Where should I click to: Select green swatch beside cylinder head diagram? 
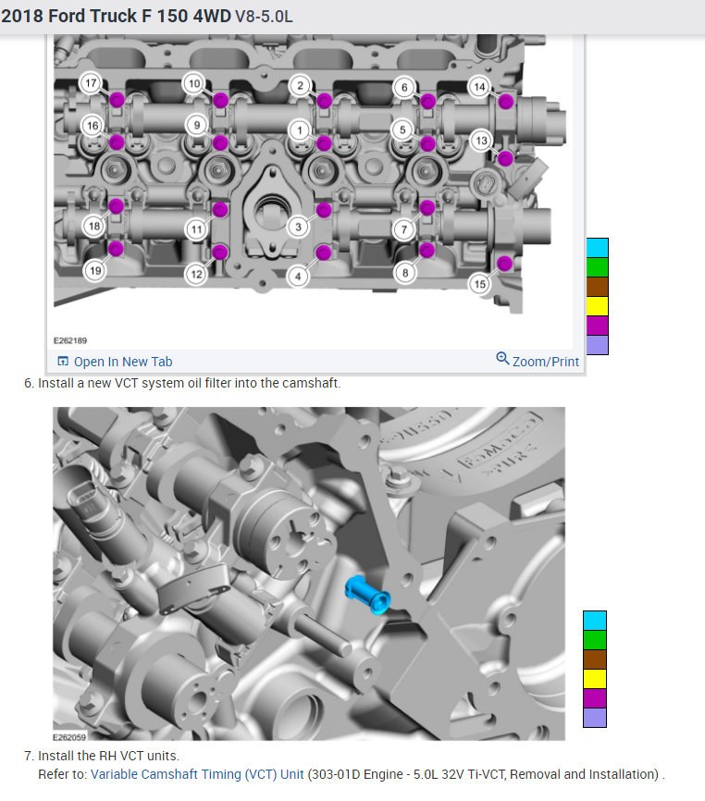click(597, 267)
